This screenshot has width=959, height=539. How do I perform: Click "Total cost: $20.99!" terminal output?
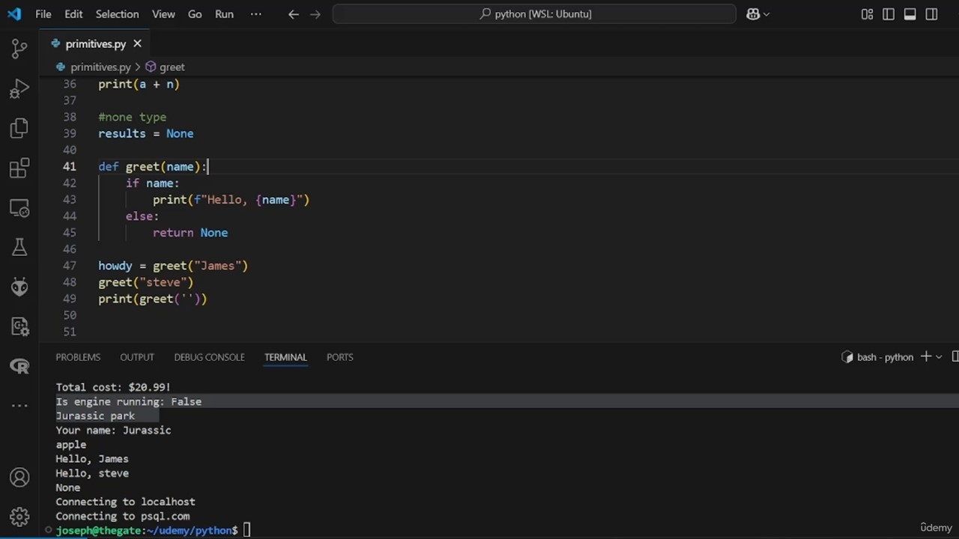coord(113,387)
